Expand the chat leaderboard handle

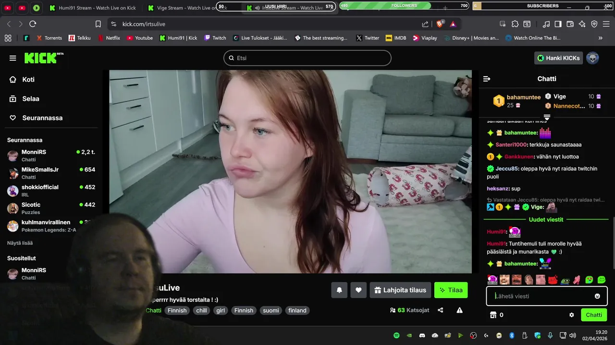[x=547, y=117]
